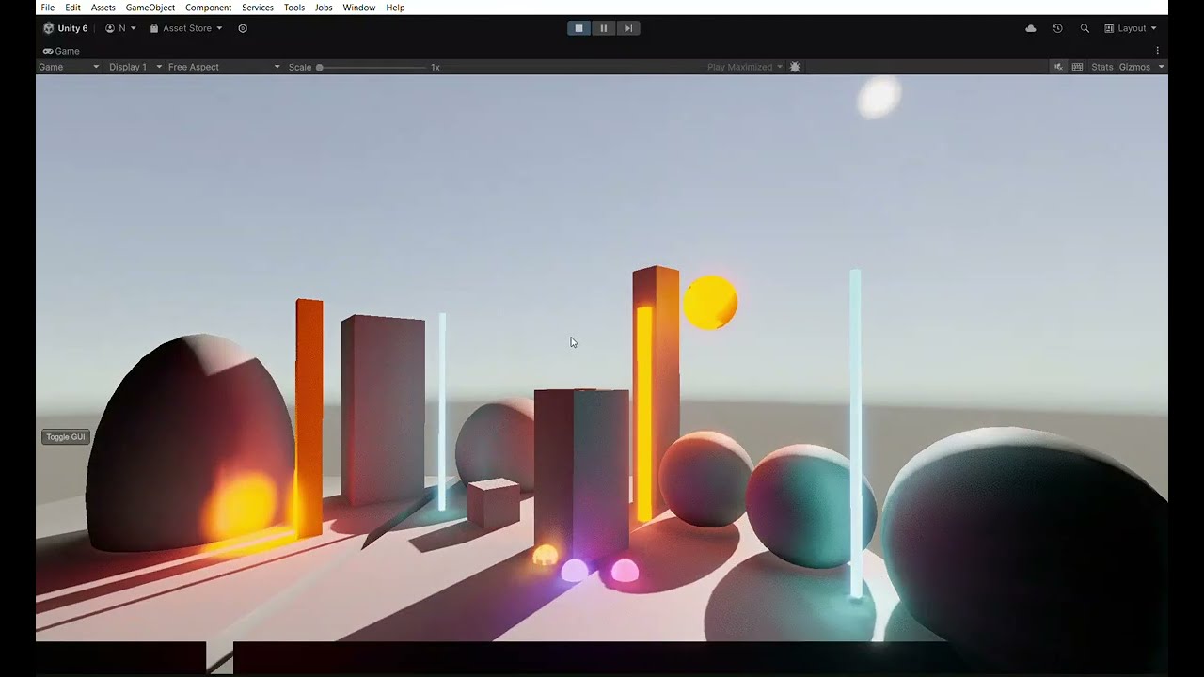
Task: Click the Scale slider handle
Action: click(320, 67)
